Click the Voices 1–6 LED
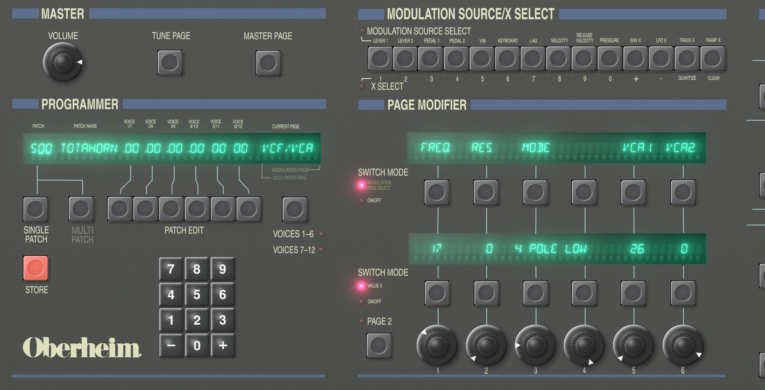The height and width of the screenshot is (390, 765). (x=321, y=234)
